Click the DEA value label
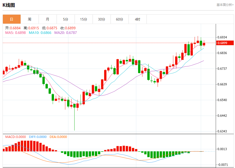Viewport: 235px width, 168px height. 58,137
